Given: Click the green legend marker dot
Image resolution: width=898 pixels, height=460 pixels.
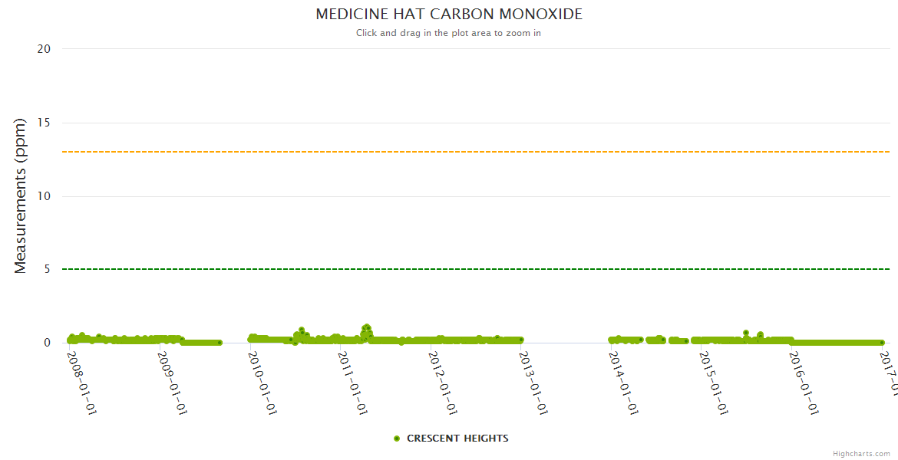Looking at the screenshot, I should tap(397, 439).
